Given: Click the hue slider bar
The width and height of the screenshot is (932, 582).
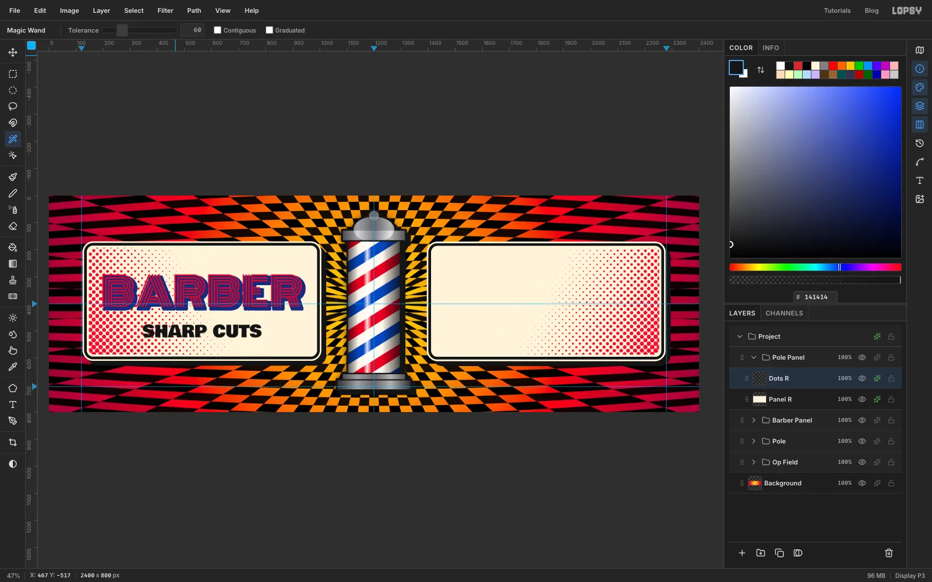Looking at the screenshot, I should 815,267.
